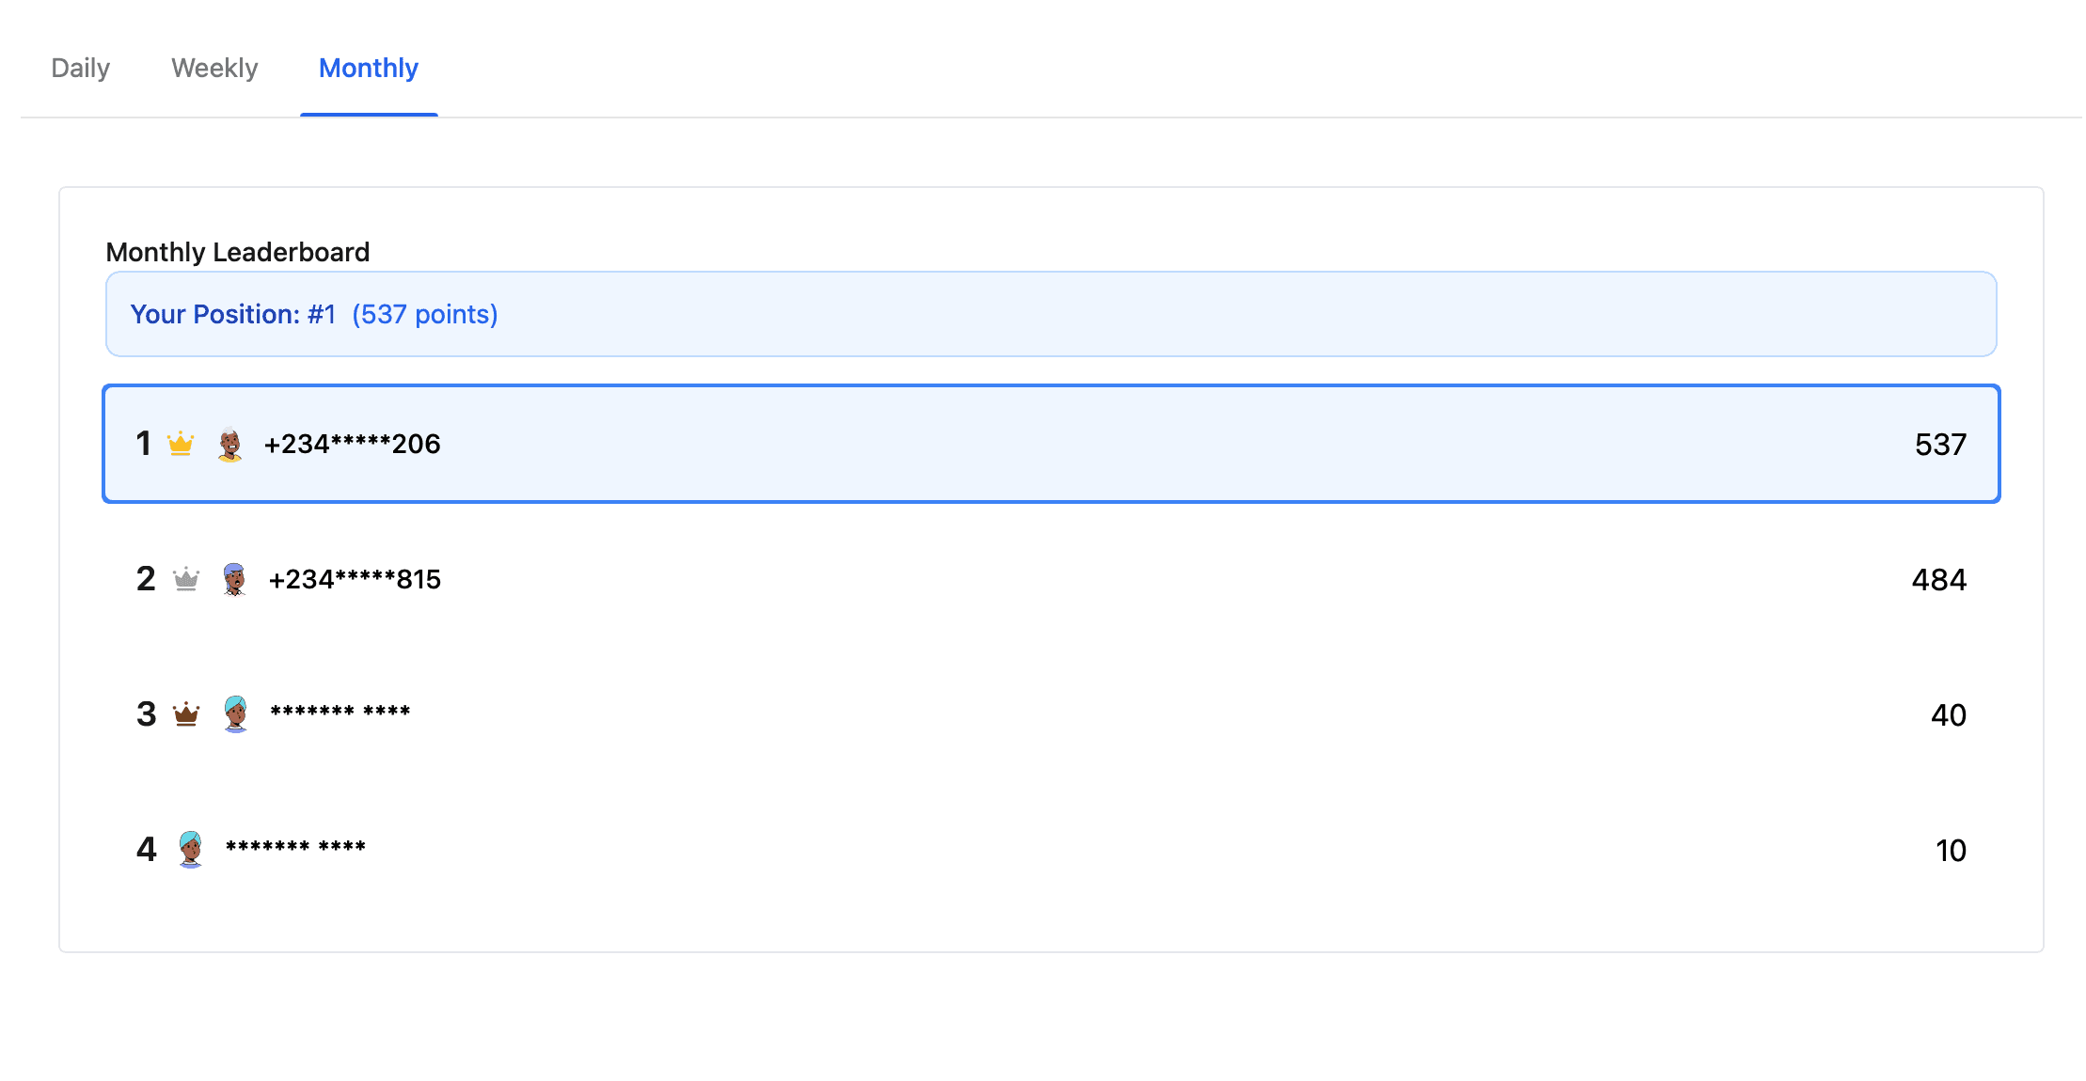Viewport: 2086px width, 1081px height.
Task: Click the avatar of the second-place user
Action: tap(234, 579)
